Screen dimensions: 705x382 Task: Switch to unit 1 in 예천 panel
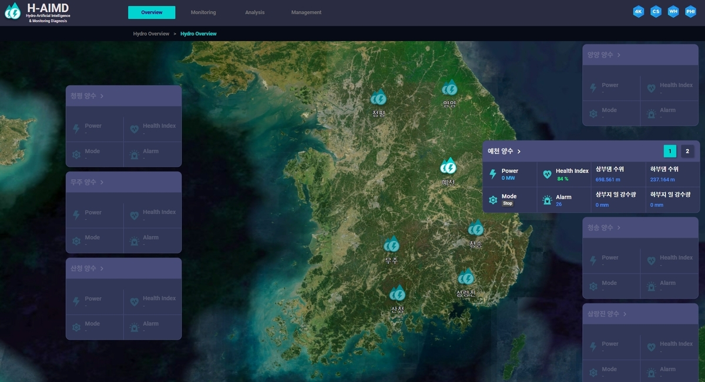tap(670, 151)
